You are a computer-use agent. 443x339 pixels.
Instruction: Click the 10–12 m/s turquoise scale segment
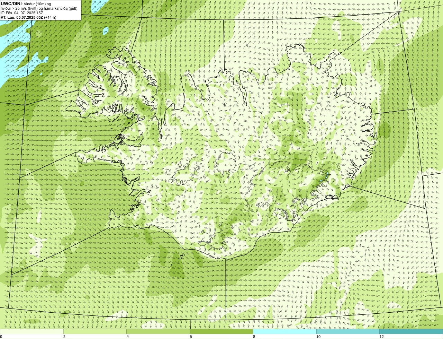pos(348,332)
